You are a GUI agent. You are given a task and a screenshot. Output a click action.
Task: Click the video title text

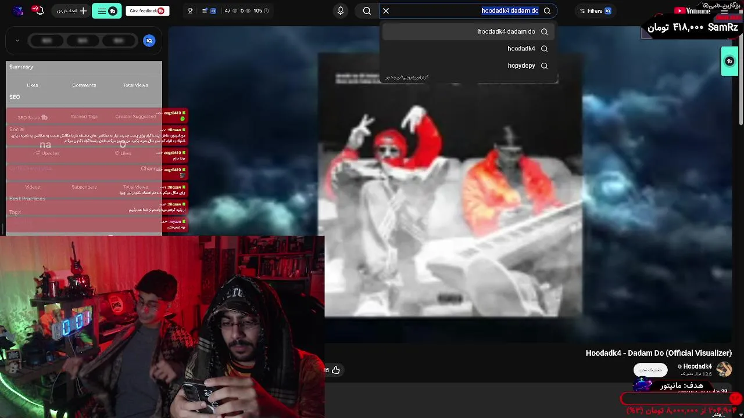click(x=659, y=353)
